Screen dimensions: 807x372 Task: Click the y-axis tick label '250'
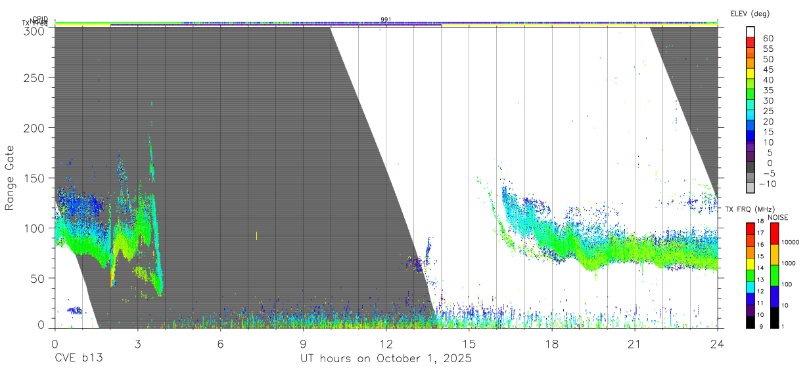coord(34,78)
